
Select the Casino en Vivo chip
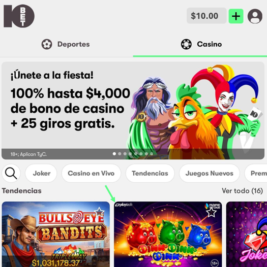(91, 173)
